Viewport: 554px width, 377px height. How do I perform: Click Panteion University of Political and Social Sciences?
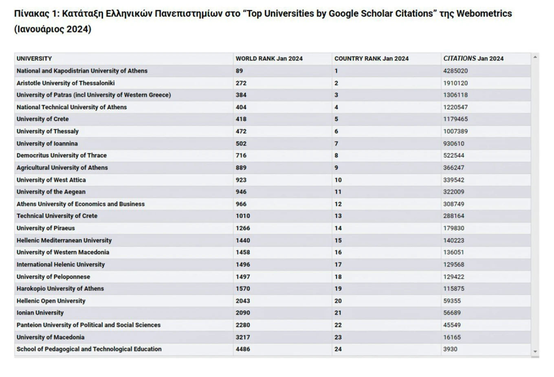click(x=88, y=325)
